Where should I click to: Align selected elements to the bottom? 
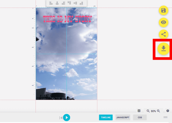[x=81, y=3]
